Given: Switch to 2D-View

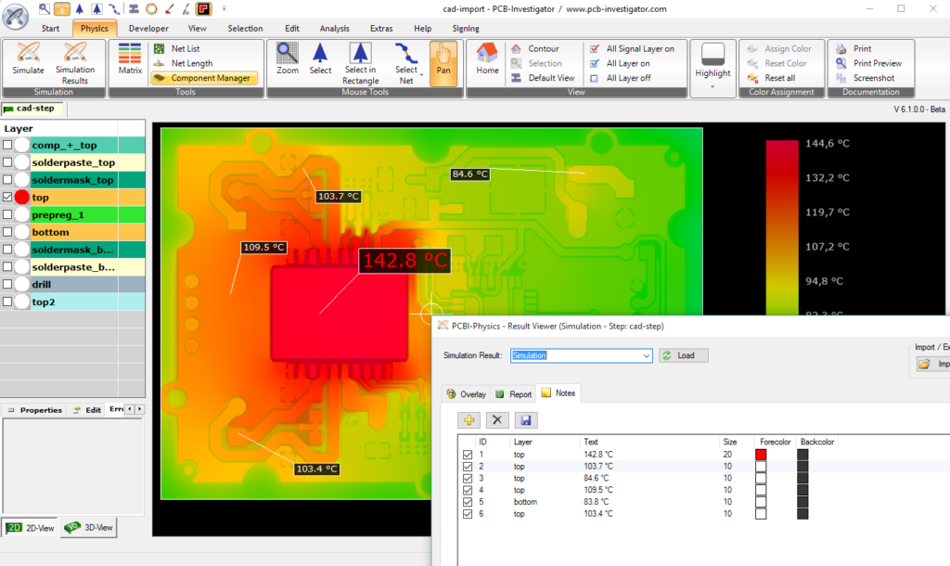Looking at the screenshot, I should click(31, 528).
